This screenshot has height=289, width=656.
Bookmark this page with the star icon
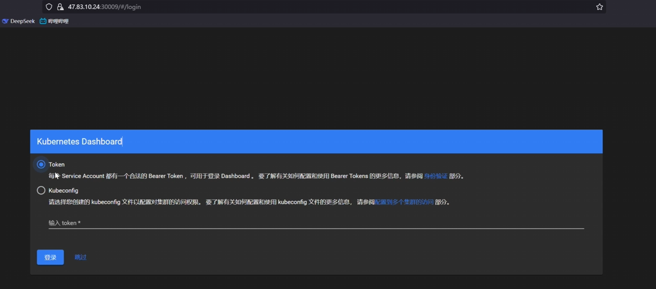pos(599,7)
